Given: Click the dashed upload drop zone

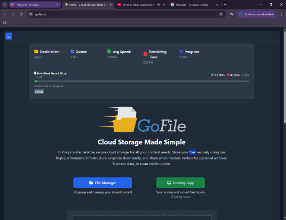Looking at the screenshot, I should point(142,217).
